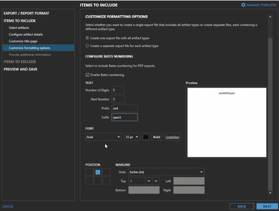
Task: Click the Number of Digits field
Action: [x=118, y=90]
